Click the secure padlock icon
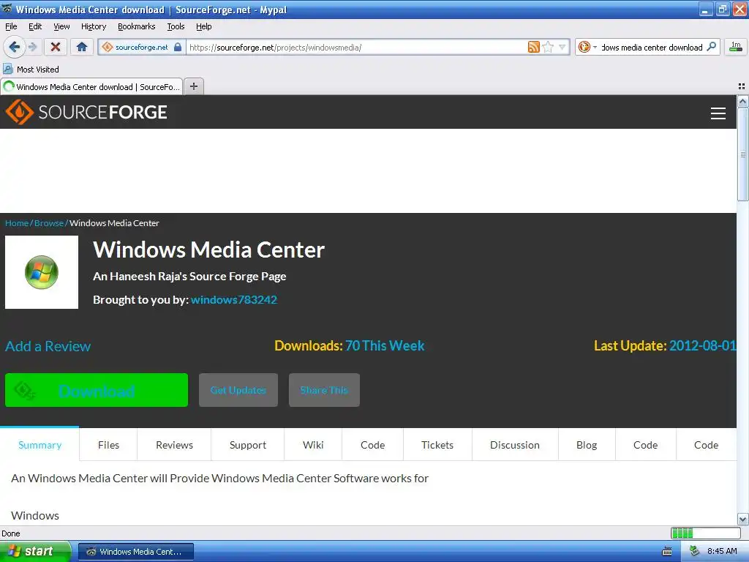This screenshot has height=562, width=749. [178, 47]
